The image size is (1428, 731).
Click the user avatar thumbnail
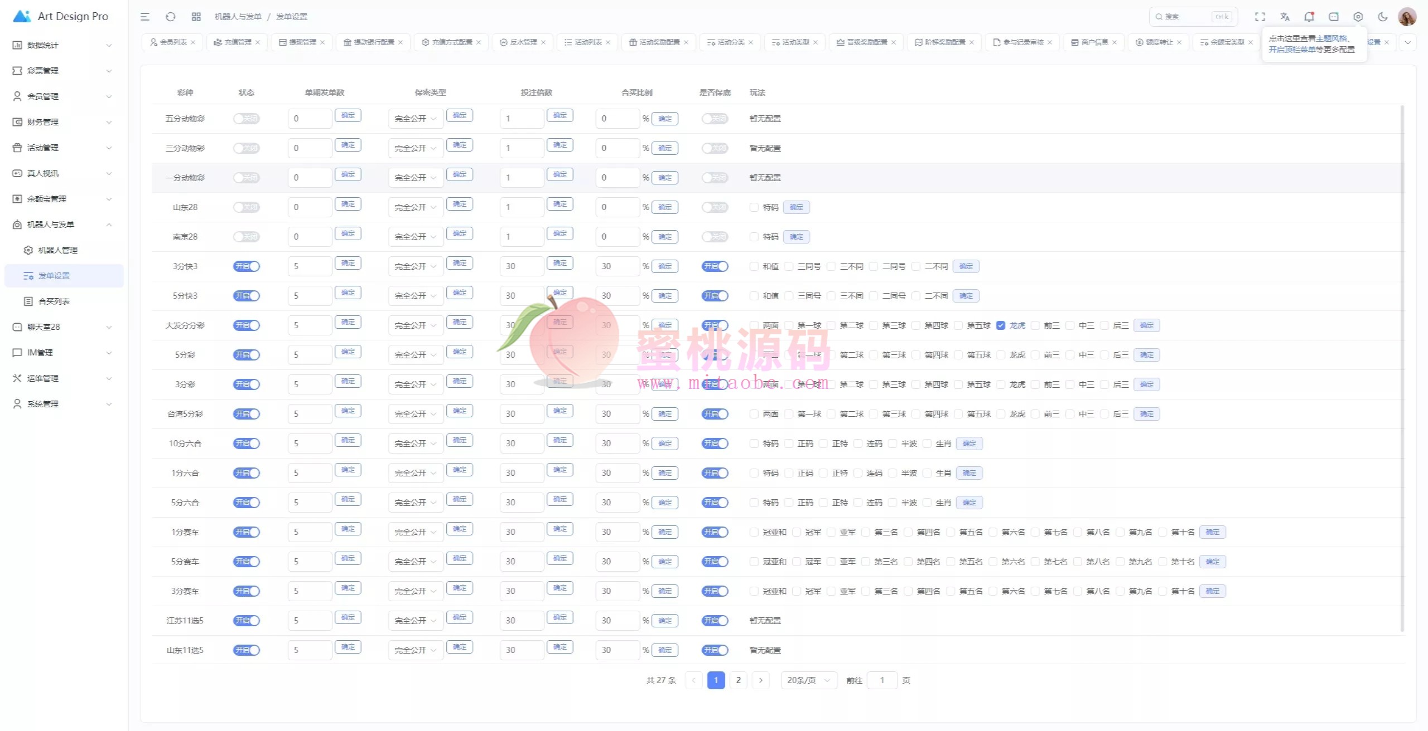[x=1407, y=17]
